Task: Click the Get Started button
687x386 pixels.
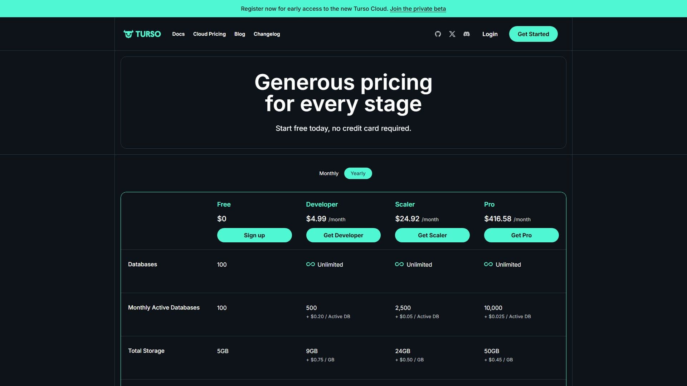Action: coord(533,34)
